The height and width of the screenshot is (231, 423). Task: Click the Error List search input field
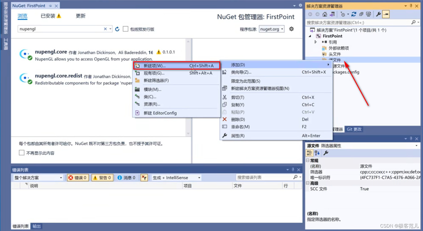pyautogui.click(x=264, y=177)
